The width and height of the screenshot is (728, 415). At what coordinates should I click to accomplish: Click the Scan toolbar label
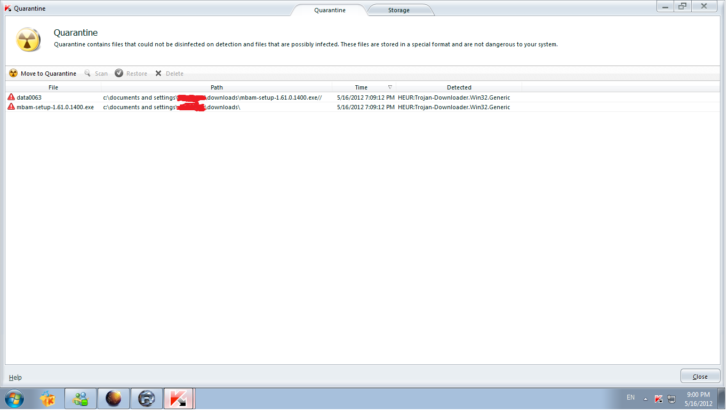tap(101, 74)
